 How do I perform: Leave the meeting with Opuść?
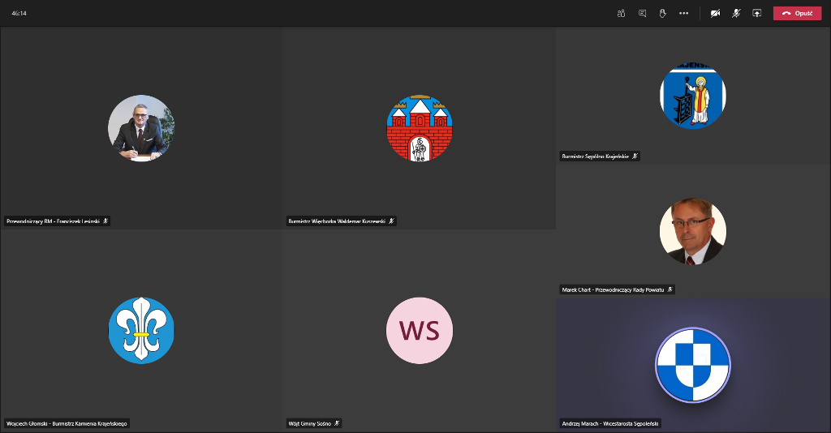pyautogui.click(x=797, y=13)
